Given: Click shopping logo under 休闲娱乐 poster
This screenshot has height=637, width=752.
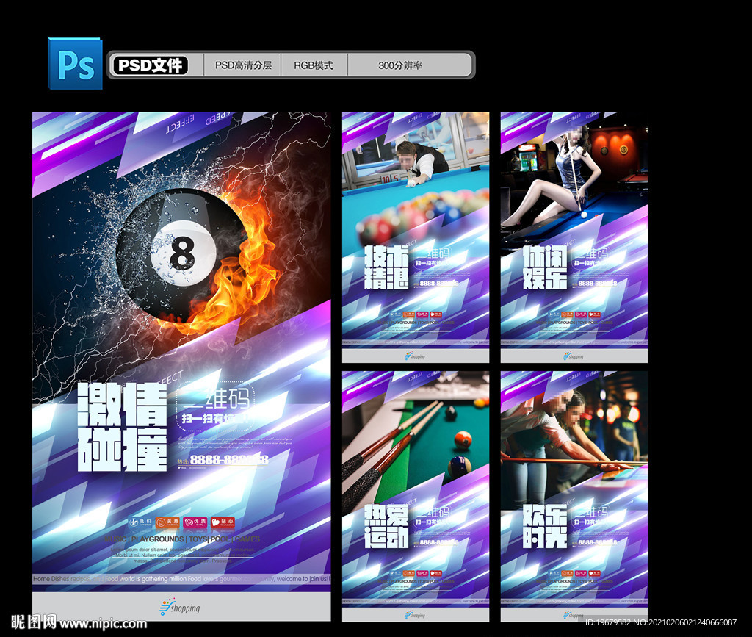Looking at the screenshot, I should point(574,356).
